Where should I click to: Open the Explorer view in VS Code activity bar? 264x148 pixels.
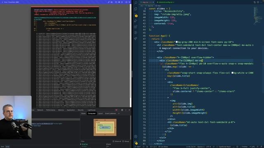tap(136, 9)
